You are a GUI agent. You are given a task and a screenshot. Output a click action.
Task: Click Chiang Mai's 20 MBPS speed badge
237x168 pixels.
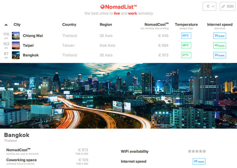point(220,36)
